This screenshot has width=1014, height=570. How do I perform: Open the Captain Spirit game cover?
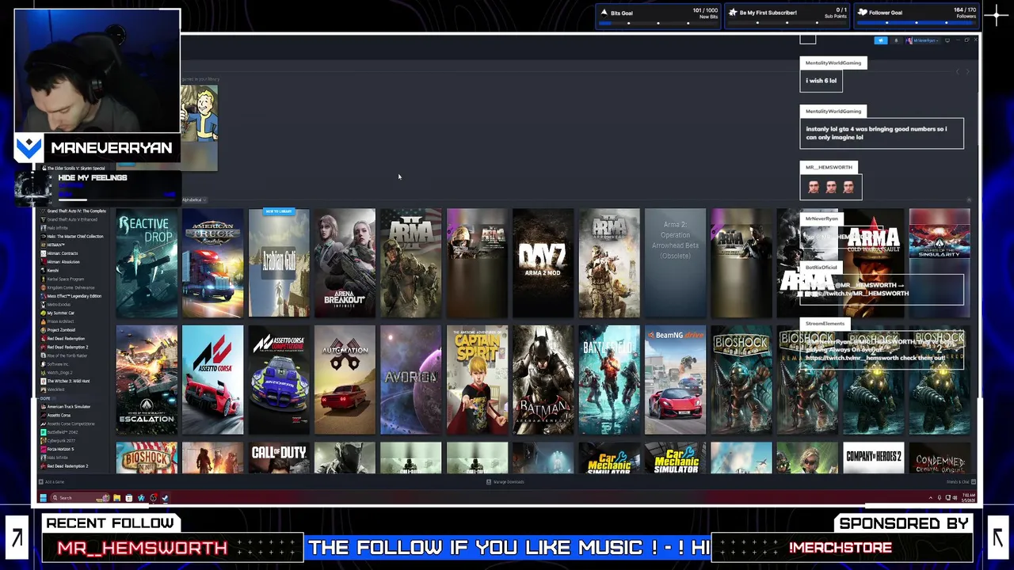point(477,380)
